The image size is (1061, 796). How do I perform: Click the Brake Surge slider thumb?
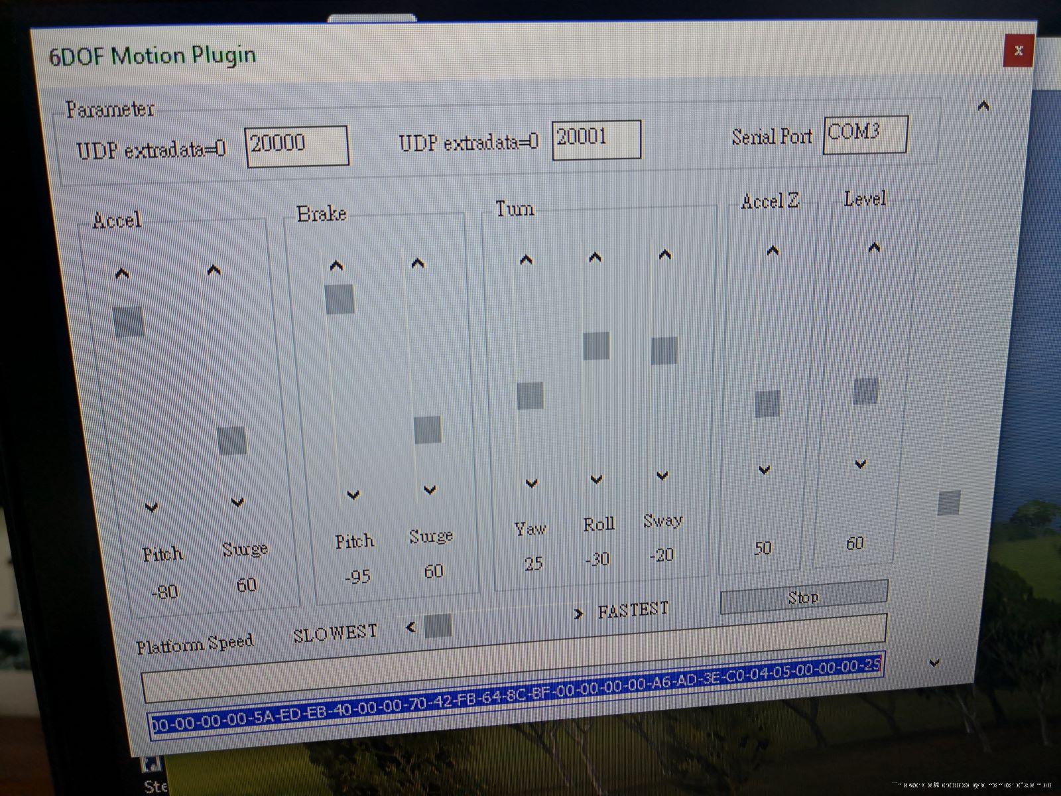[x=428, y=430]
